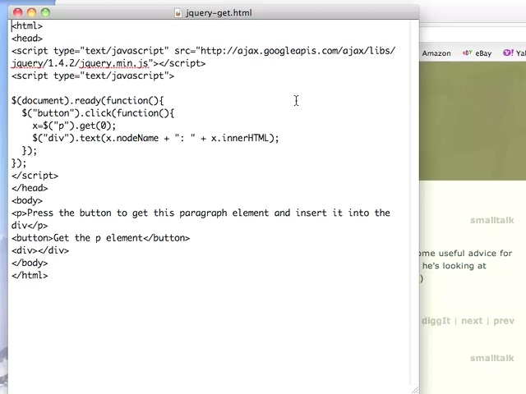Click the diggIt link in browser page
The image size is (526, 394).
436,321
